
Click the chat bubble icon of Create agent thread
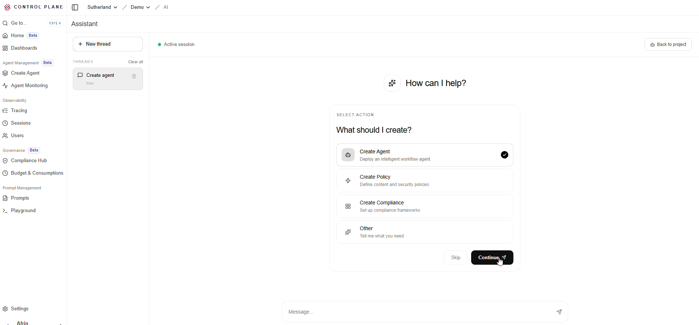click(x=80, y=75)
